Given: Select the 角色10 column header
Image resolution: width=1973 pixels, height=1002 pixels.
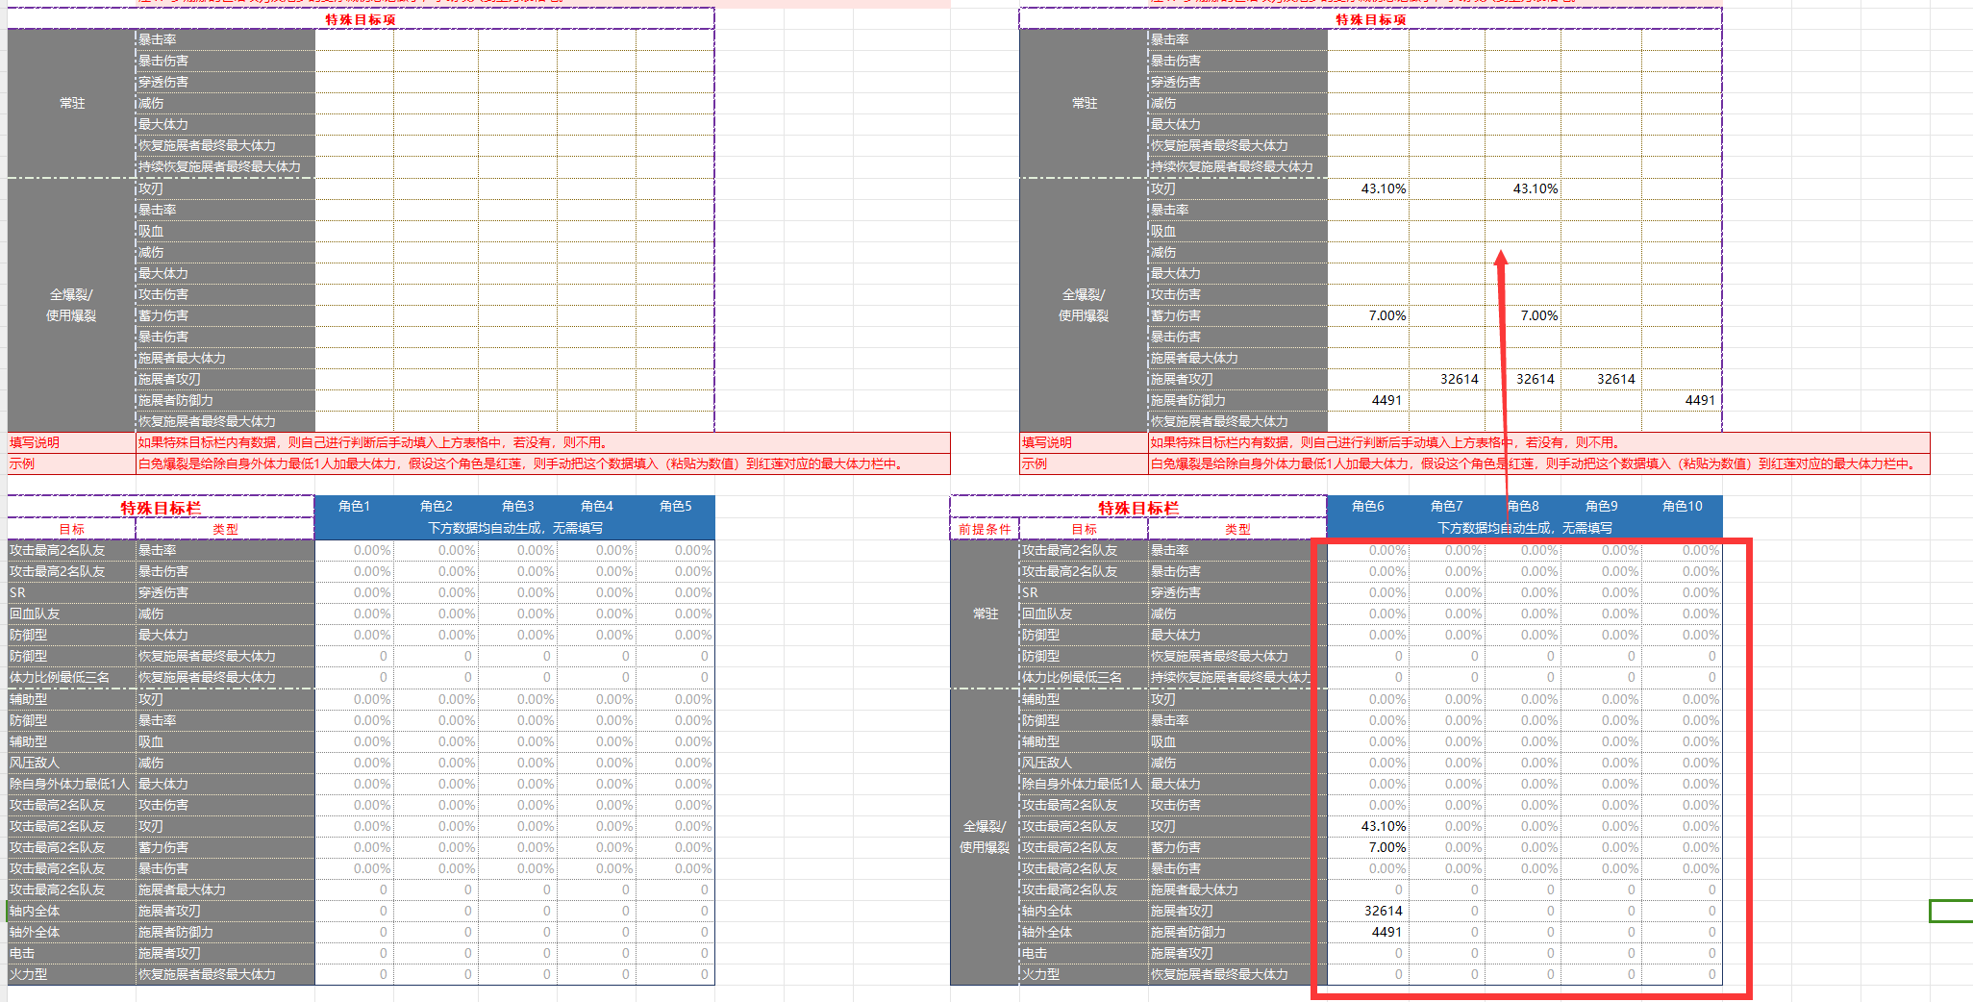Looking at the screenshot, I should 1681,506.
